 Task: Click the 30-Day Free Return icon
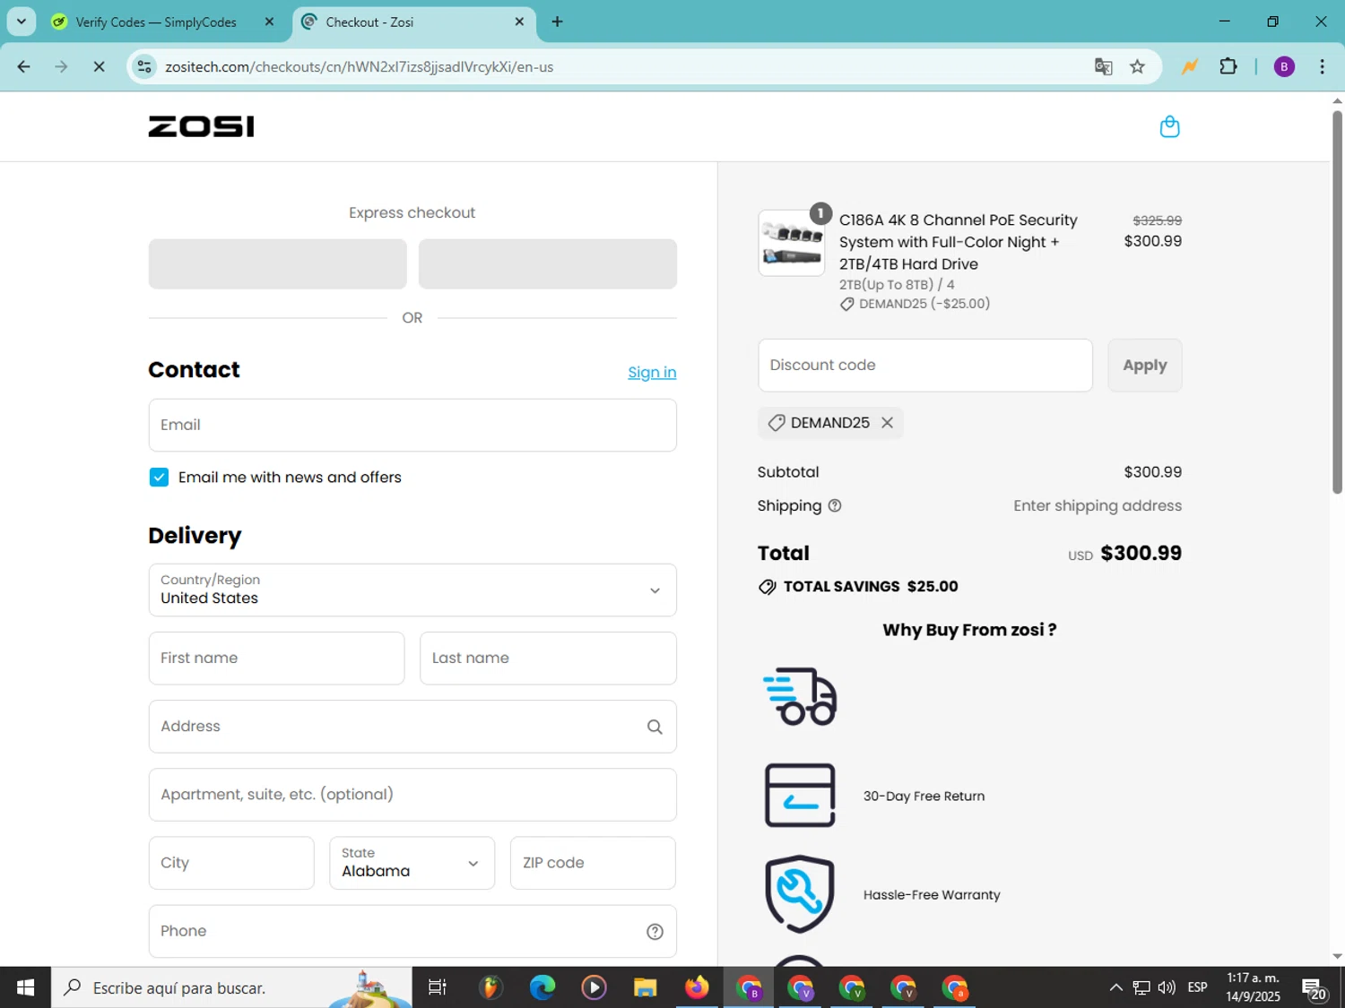pos(800,796)
